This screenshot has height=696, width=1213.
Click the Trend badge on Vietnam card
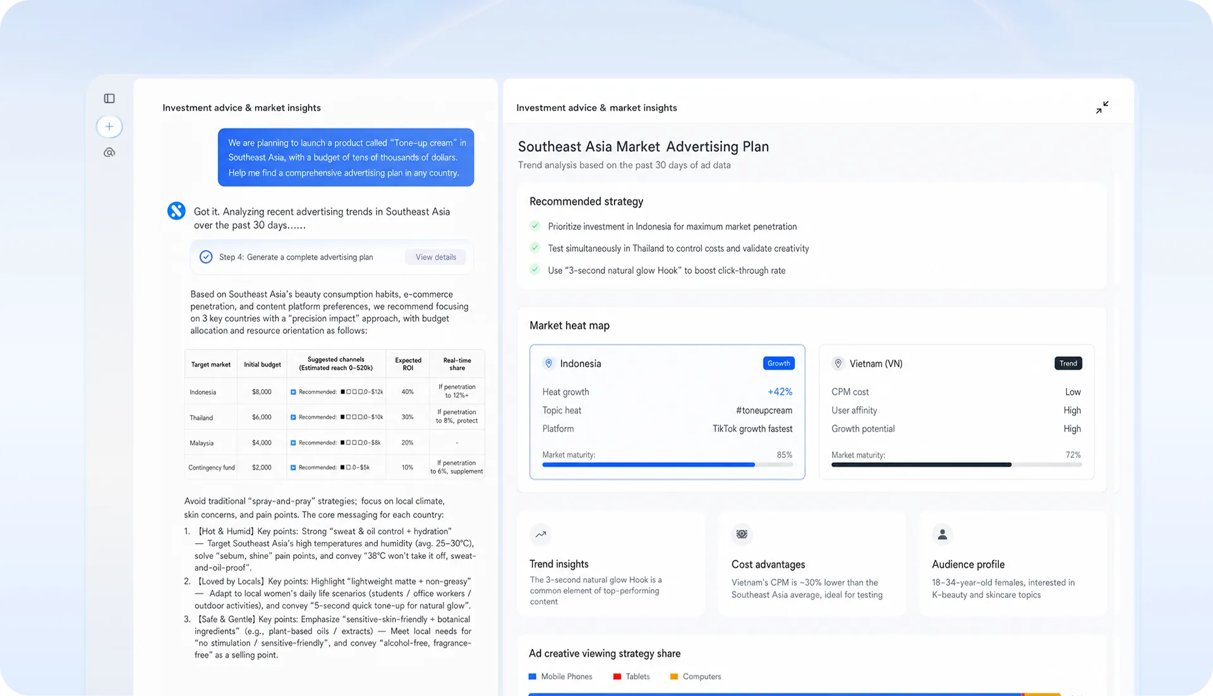1068,363
